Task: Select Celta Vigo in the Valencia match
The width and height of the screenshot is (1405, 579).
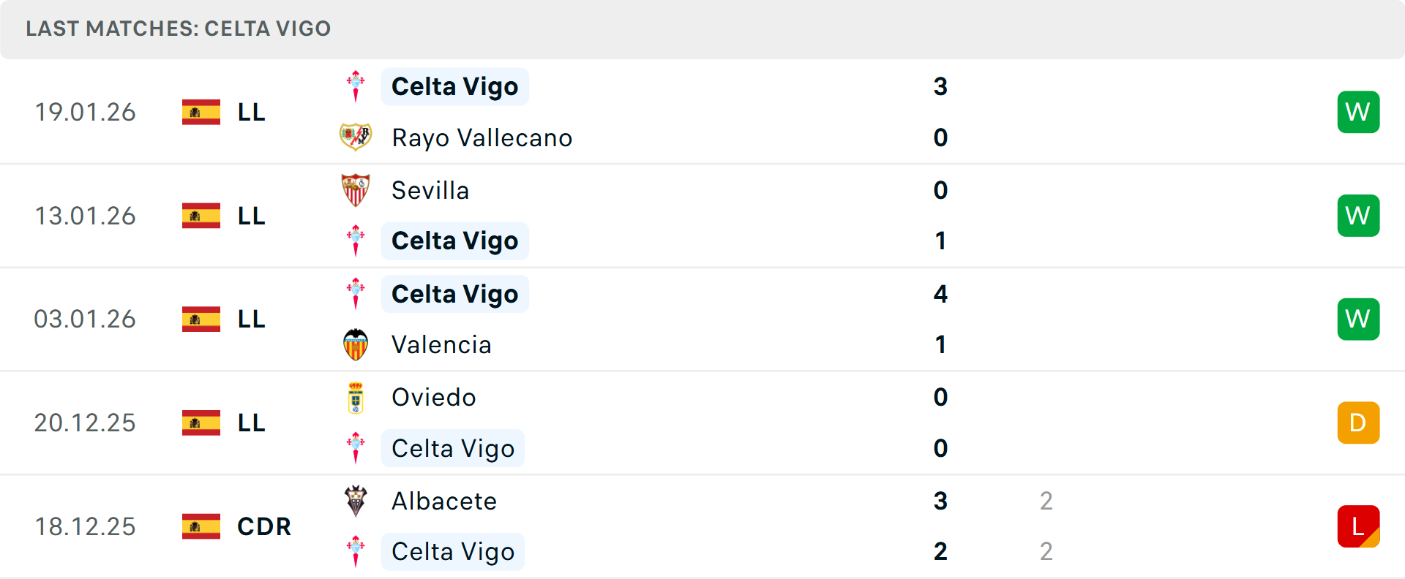Action: click(x=454, y=294)
